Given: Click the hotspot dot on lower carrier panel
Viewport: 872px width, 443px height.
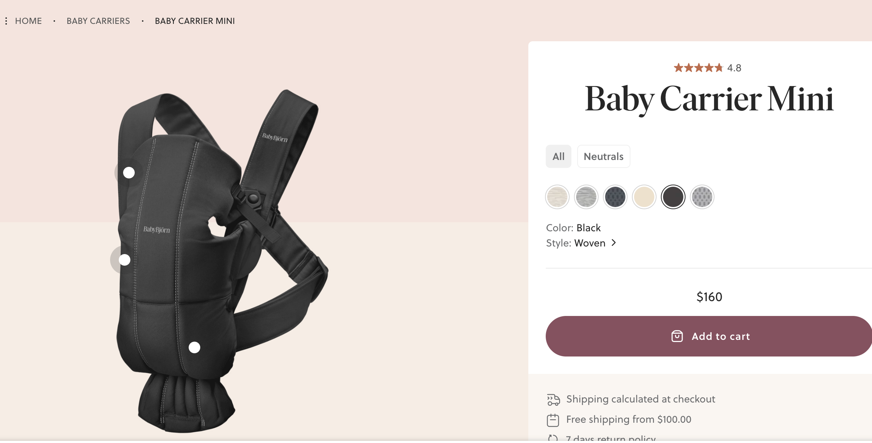Looking at the screenshot, I should [x=194, y=347].
